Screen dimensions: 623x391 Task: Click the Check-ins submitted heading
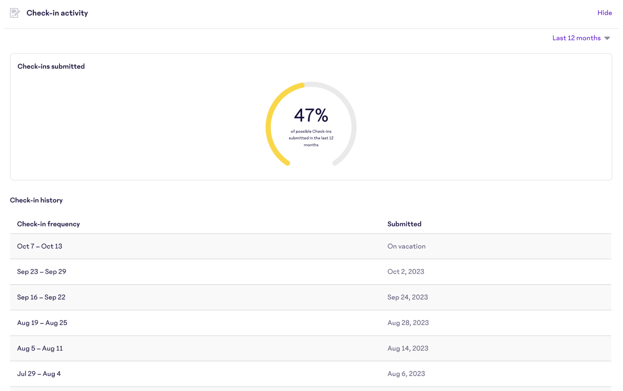click(x=51, y=66)
